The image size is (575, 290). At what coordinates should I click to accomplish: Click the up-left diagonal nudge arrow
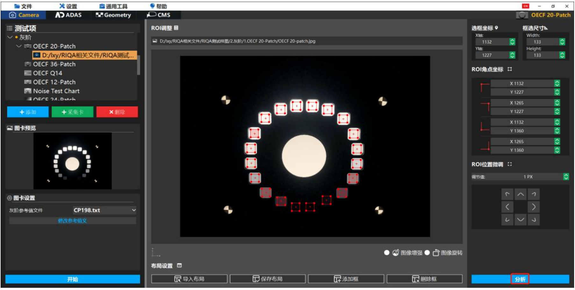click(x=507, y=194)
